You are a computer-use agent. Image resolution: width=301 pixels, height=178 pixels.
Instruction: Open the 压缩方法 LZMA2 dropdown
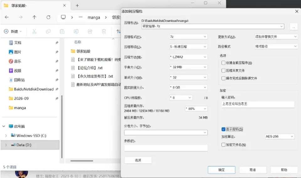[188, 57]
